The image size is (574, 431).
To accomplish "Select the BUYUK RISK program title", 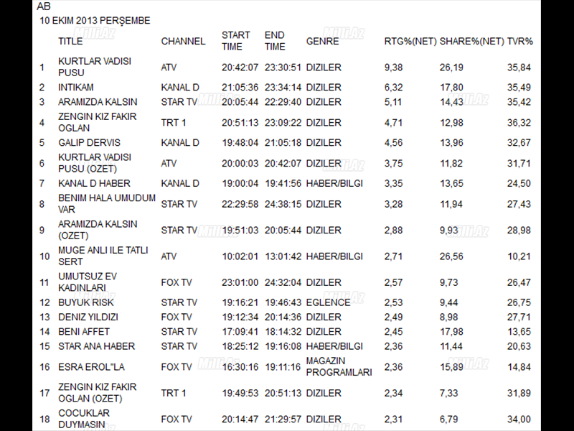I will pos(85,302).
